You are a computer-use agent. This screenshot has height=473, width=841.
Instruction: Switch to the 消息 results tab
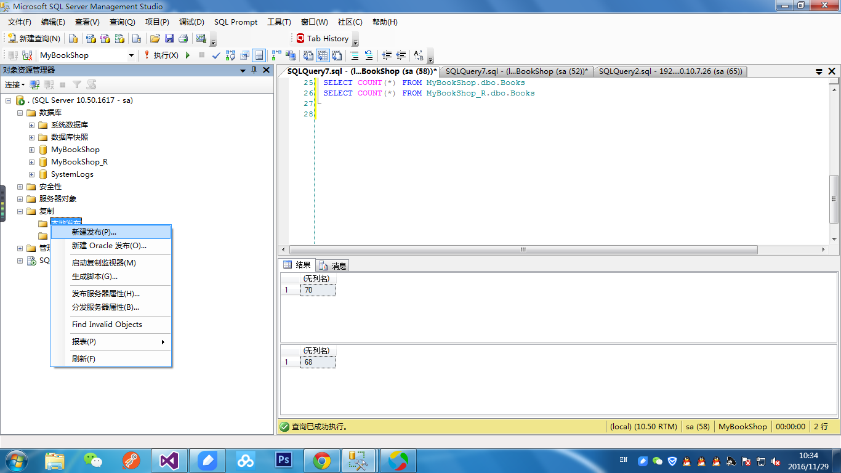(333, 265)
